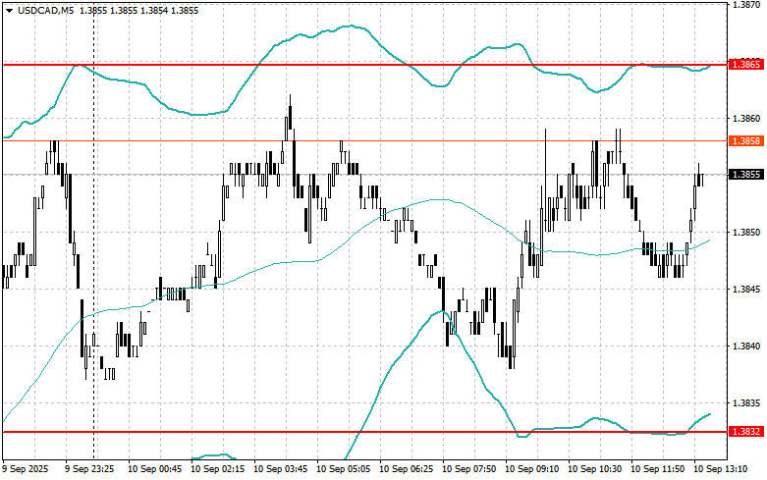Click the 1.3845 price scale value

746,290
